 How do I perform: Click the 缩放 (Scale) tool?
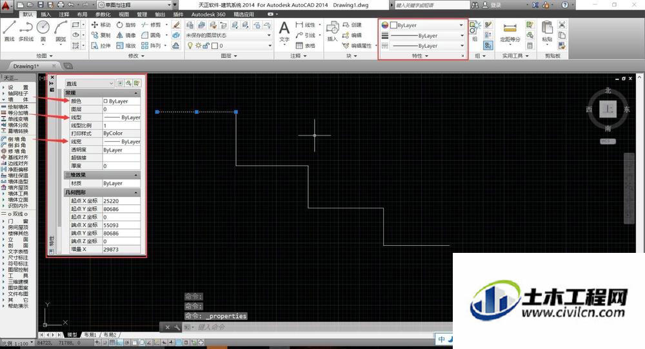tap(126, 45)
